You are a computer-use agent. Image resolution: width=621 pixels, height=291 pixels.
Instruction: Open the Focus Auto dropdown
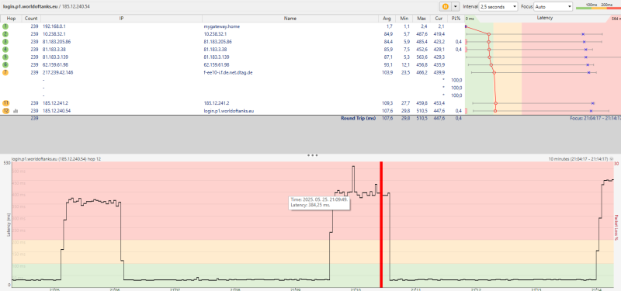tap(553, 7)
